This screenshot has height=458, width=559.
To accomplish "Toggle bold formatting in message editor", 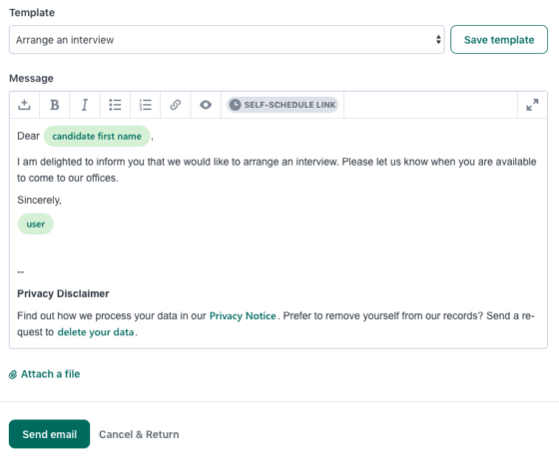I will pos(55,105).
